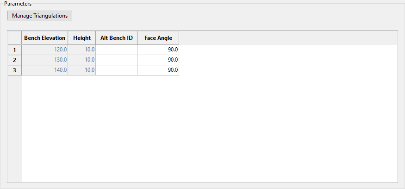
Task: Edit the Alt Bench ID cell in row 3
Action: pos(116,70)
